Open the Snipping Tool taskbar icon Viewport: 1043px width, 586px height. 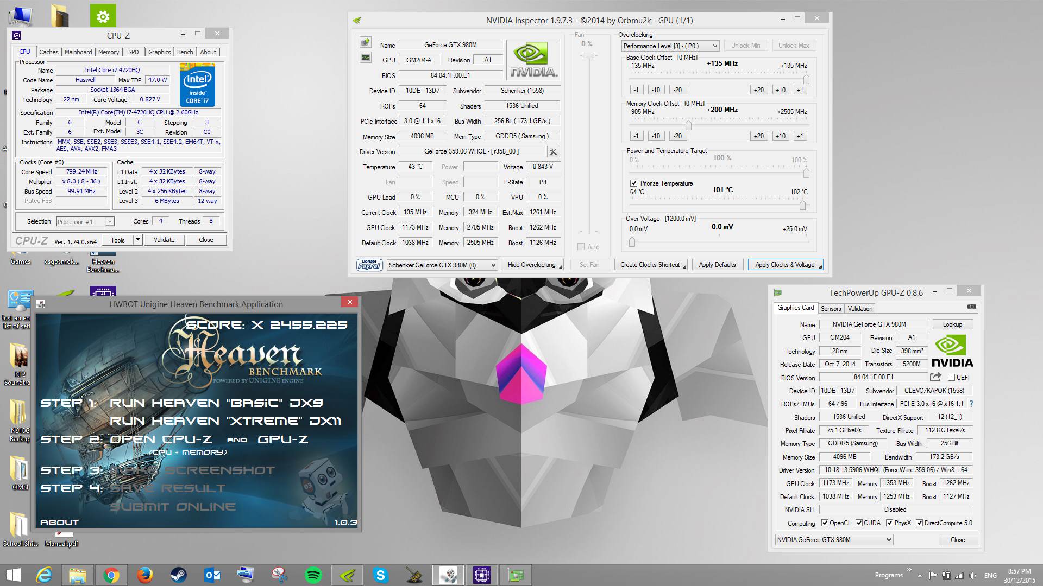[279, 575]
